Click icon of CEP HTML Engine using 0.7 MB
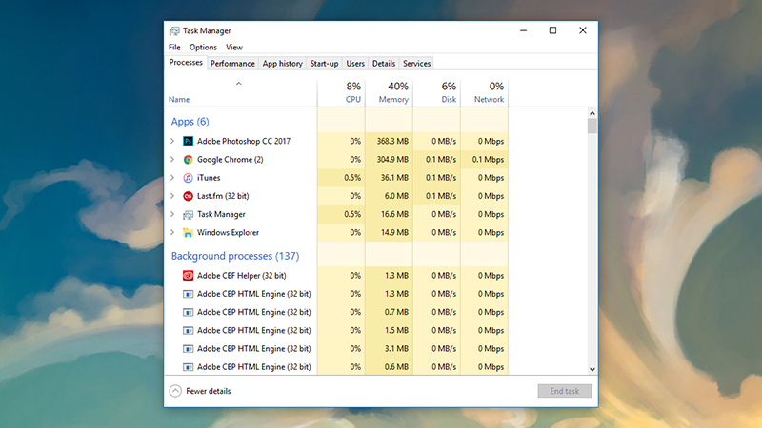The width and height of the screenshot is (762, 428). point(188,313)
